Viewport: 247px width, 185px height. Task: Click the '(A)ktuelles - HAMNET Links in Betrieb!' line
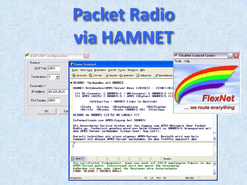click(x=123, y=102)
